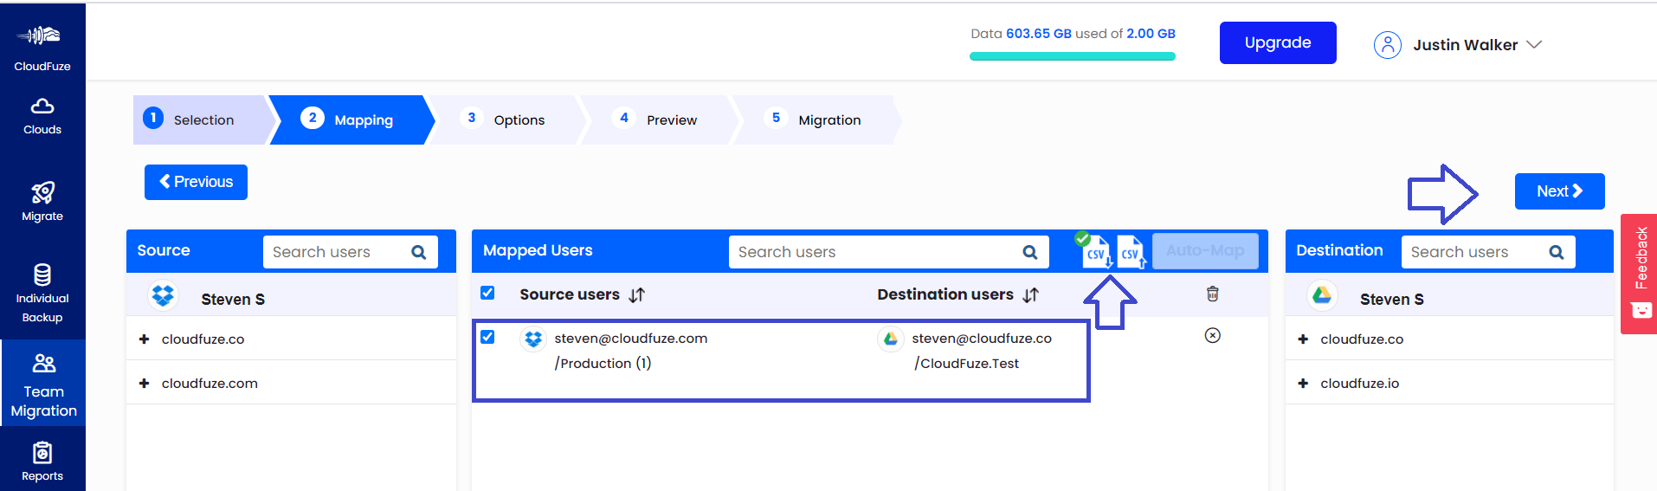The height and width of the screenshot is (491, 1657).
Task: Click Steven S in Destination panel
Action: 1391,300
